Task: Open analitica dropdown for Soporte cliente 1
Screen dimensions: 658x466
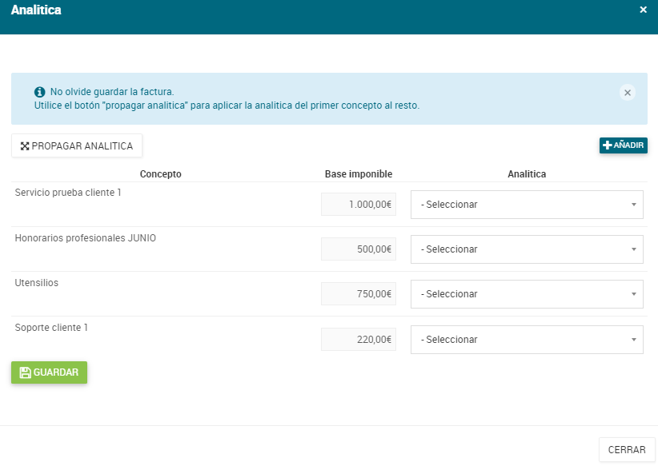Action: 527,340
